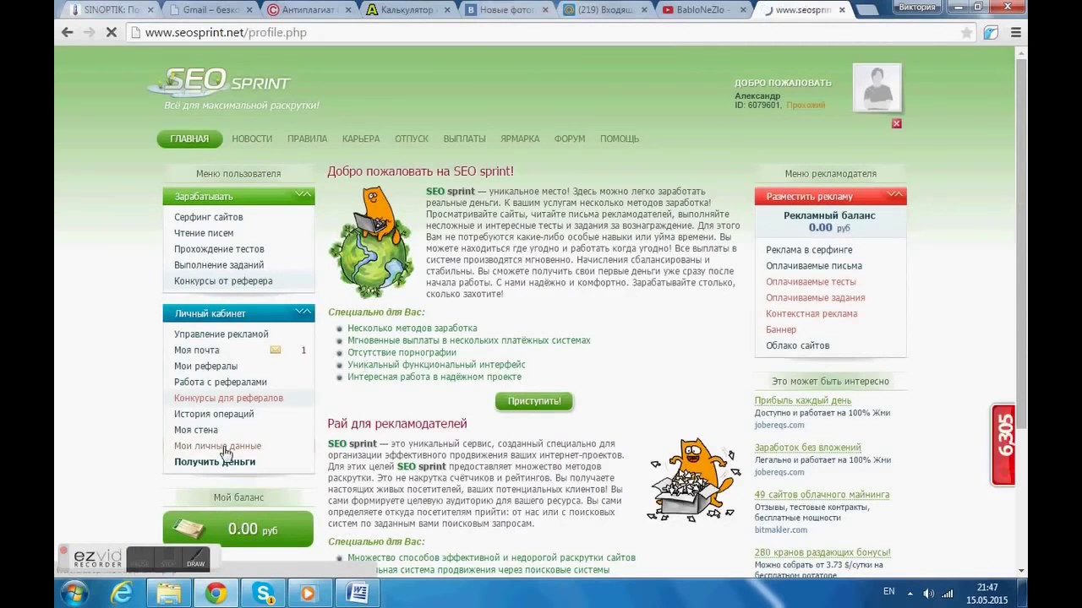Open the ПРАВИЛА nav item
The image size is (1082, 608).
pos(307,138)
